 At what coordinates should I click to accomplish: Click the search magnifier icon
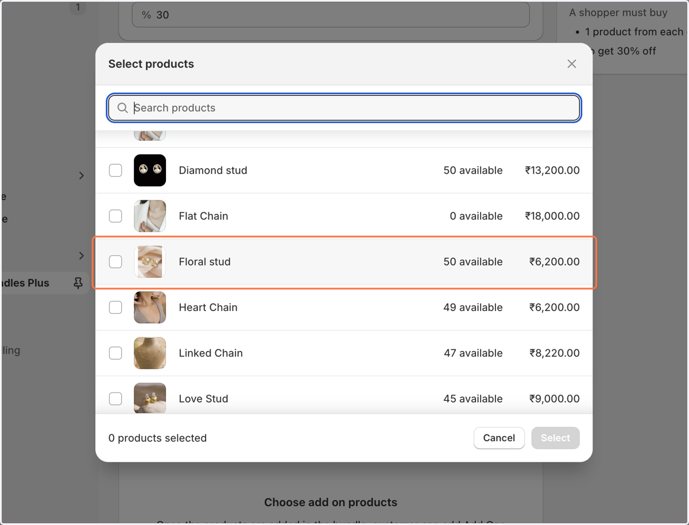click(x=122, y=108)
